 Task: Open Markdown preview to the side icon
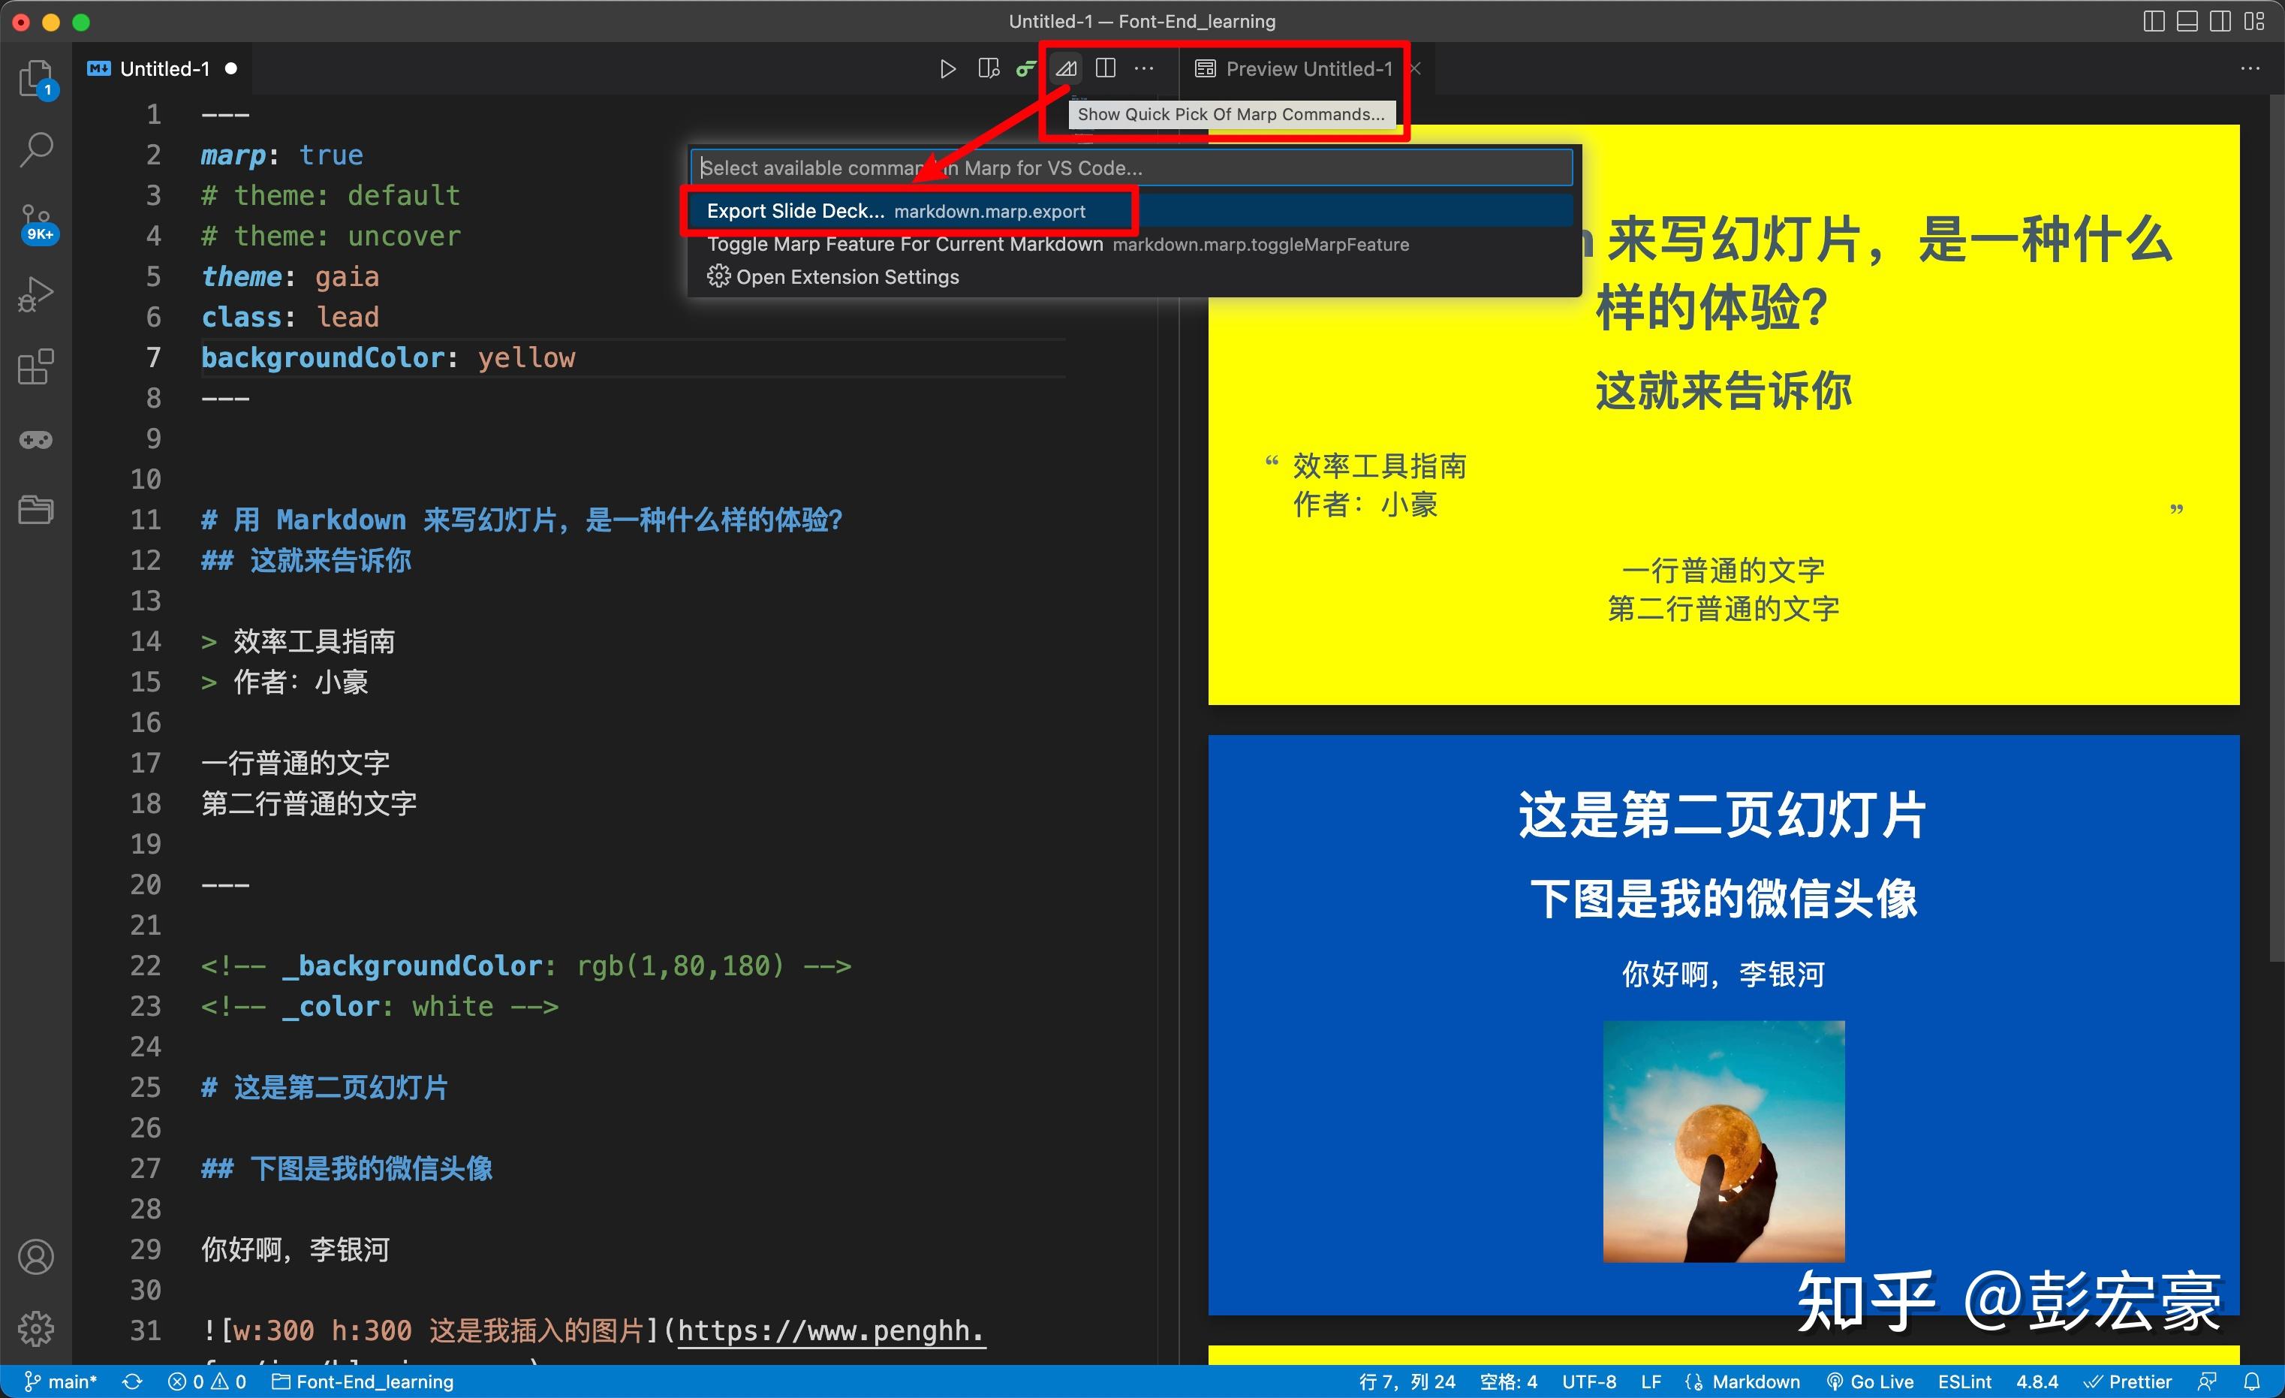[x=986, y=68]
